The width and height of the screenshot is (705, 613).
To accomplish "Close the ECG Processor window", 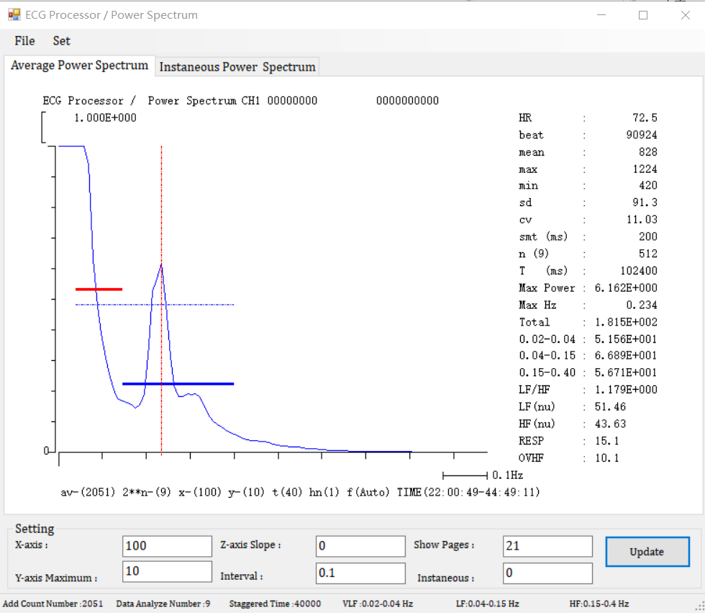I will click(685, 15).
